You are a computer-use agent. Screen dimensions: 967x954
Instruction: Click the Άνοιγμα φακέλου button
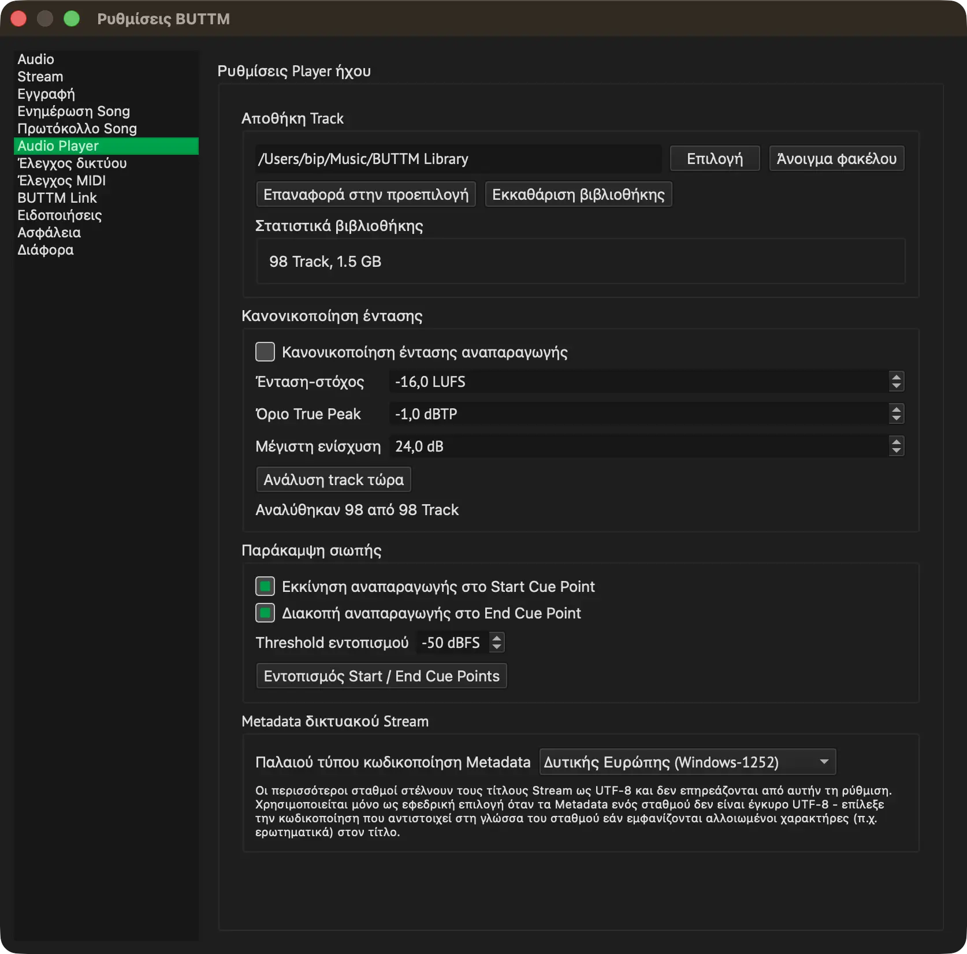[836, 159]
